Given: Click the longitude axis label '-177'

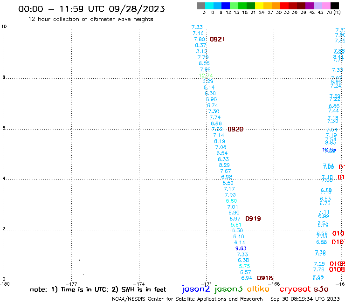Looking at the screenshot, I should click(x=71, y=284).
